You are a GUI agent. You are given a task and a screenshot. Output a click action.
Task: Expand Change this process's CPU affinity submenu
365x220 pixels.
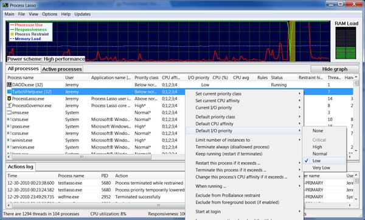click(x=245, y=177)
